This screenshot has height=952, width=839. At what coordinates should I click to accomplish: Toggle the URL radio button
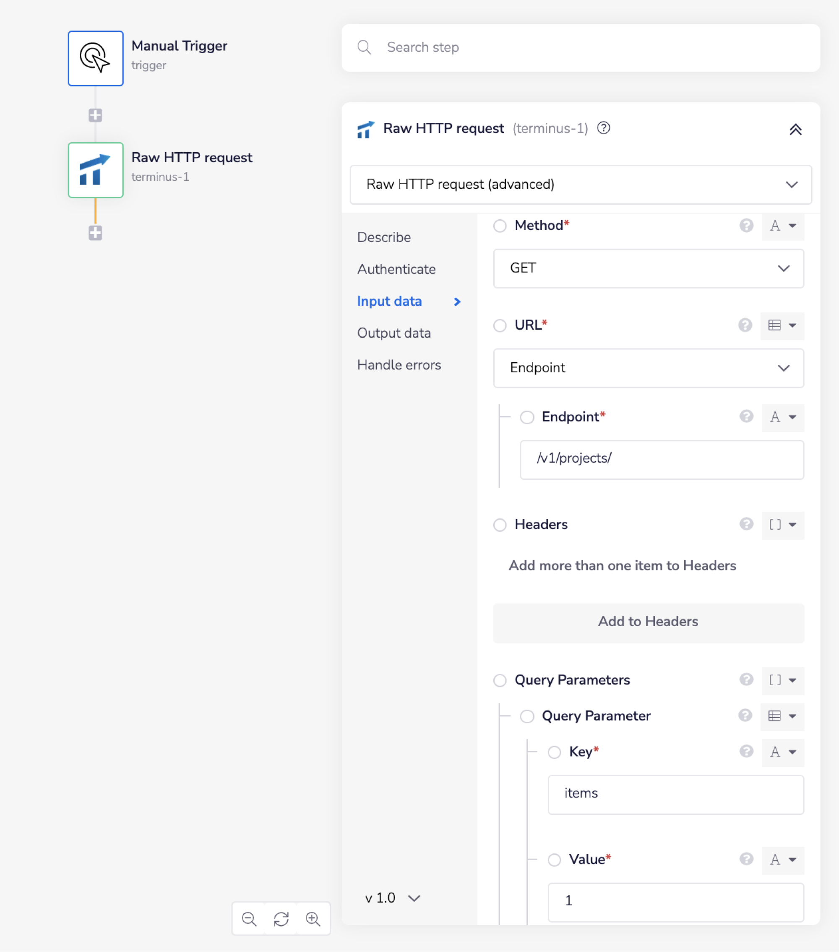[x=500, y=325]
